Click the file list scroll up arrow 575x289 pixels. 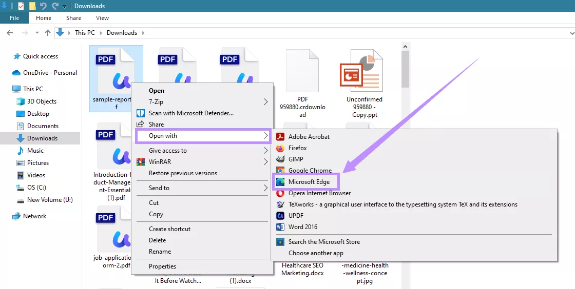click(x=405, y=47)
